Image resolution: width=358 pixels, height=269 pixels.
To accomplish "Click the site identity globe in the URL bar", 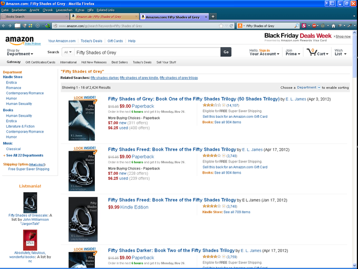I will (x=55, y=26).
